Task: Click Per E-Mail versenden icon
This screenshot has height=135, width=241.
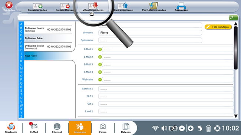Action: (153, 6)
